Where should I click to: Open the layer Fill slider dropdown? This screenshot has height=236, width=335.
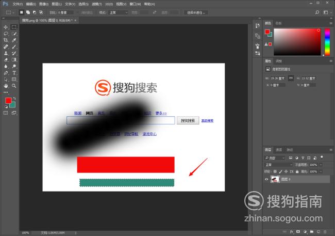tap(321, 171)
